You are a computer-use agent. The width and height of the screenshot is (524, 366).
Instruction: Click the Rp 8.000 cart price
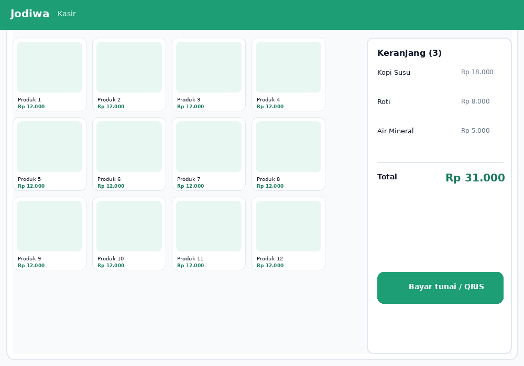coord(475,101)
